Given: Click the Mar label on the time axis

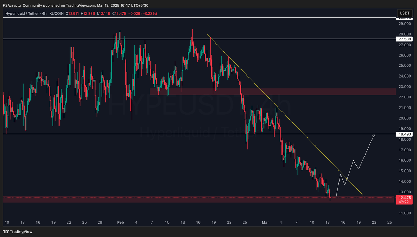Looking at the screenshot, I should 265,222.
